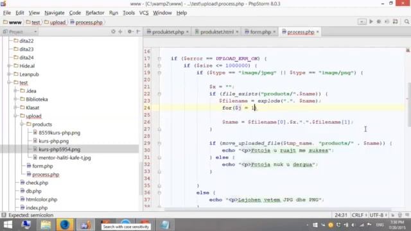Open the Tools menu
Viewport: 411px width, 231px height.
128,13
